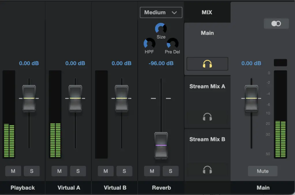Click the Reverb channel name label
This screenshot has height=195, width=295.
pyautogui.click(x=161, y=188)
